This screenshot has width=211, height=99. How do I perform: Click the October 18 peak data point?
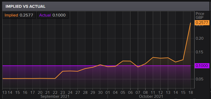[191, 23]
